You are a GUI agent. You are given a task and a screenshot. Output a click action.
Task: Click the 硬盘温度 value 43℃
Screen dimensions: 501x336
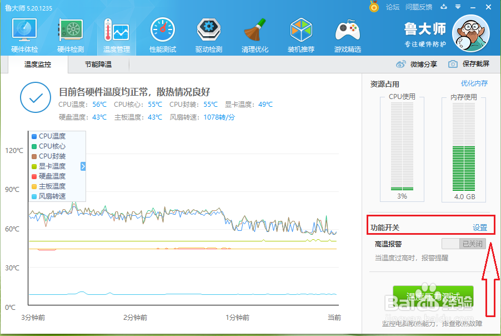[x=99, y=117]
